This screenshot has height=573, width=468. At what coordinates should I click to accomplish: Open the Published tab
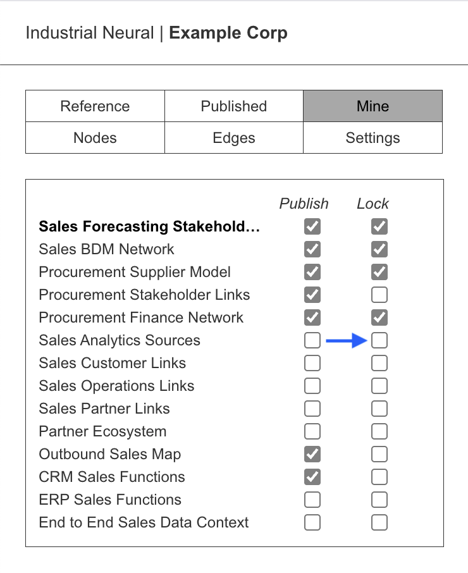tap(234, 106)
